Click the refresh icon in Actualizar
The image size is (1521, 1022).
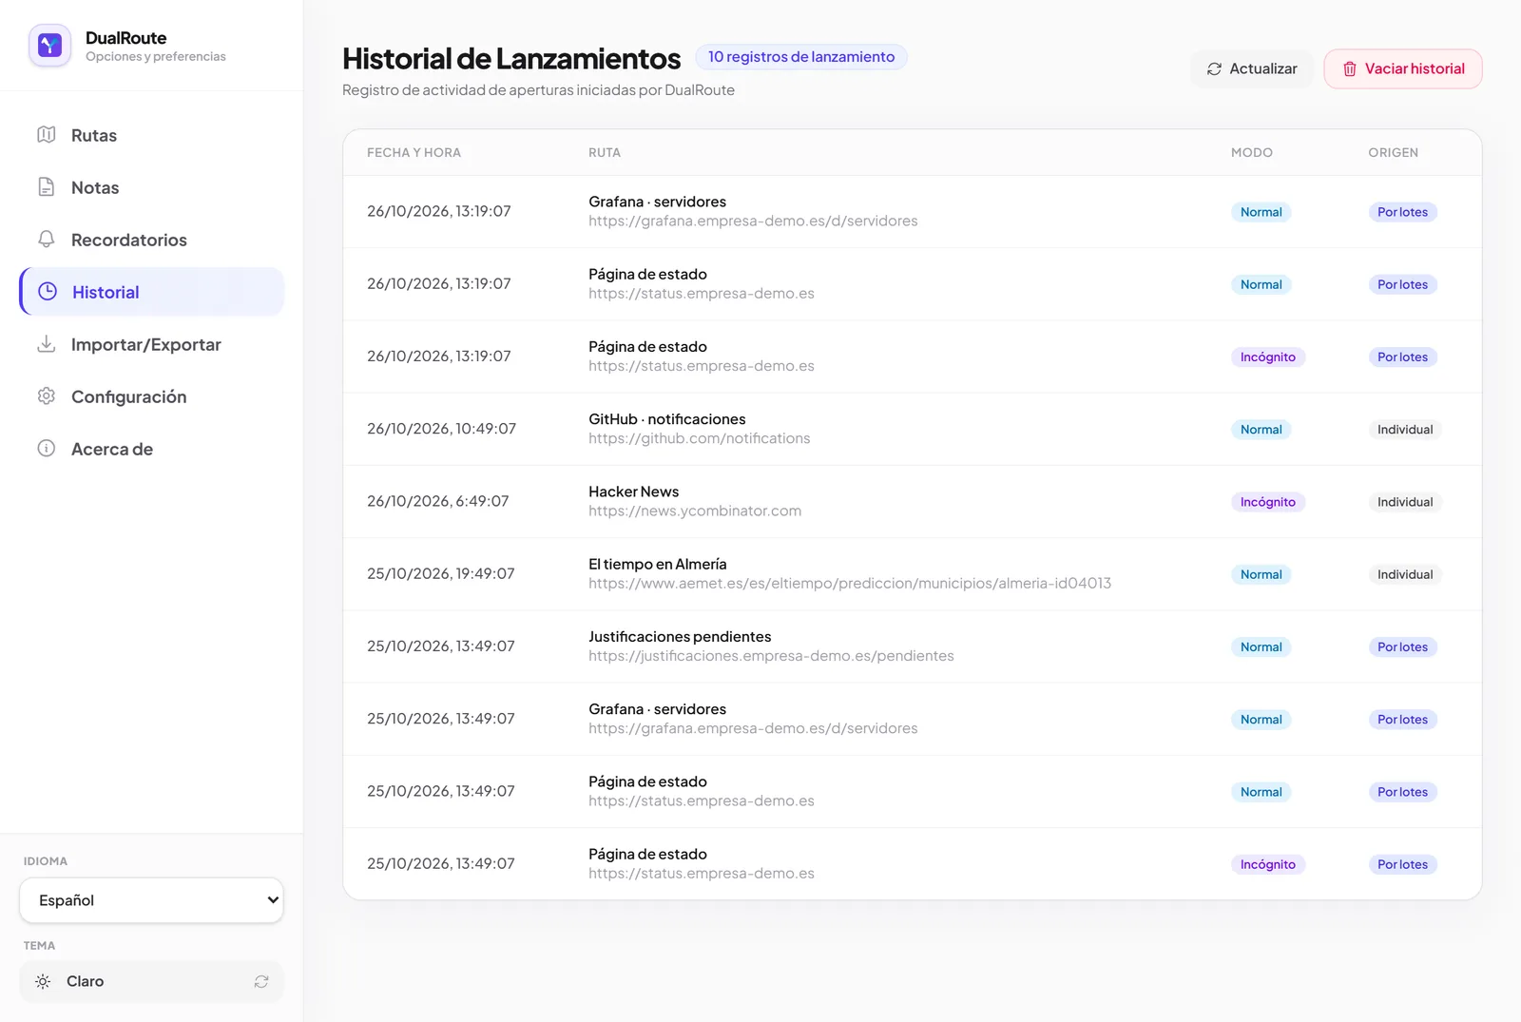pos(1214,69)
